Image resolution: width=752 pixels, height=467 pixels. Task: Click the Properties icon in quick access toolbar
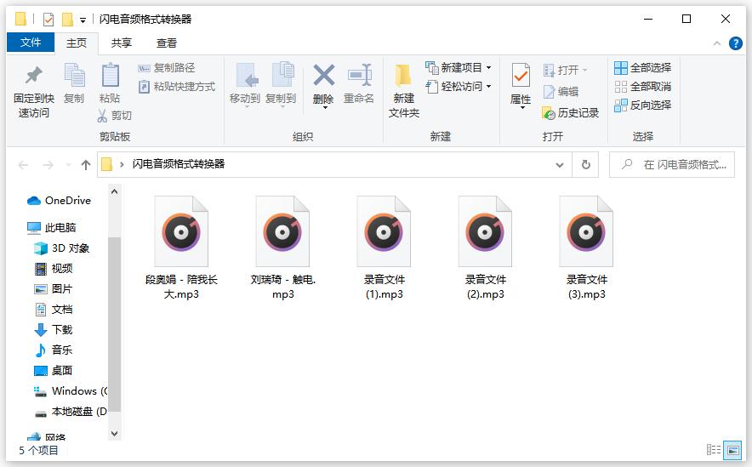click(48, 20)
